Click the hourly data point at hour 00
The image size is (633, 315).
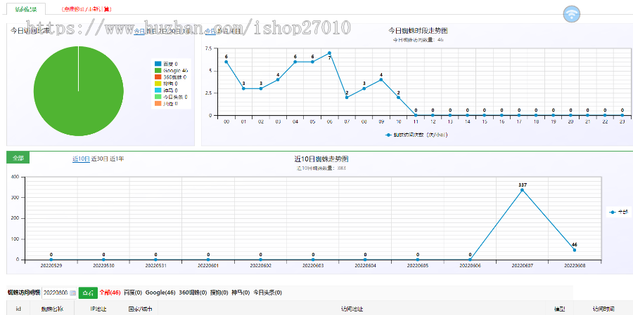[x=226, y=62]
